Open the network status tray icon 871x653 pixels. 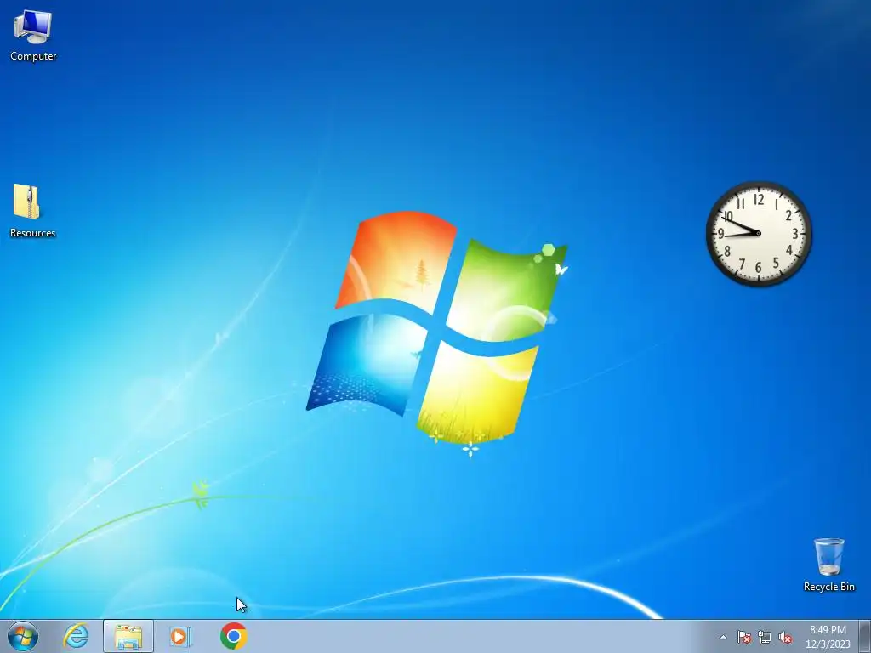(x=765, y=637)
